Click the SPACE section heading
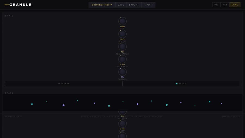Viewport: 245px width, 138px height. tap(9, 93)
